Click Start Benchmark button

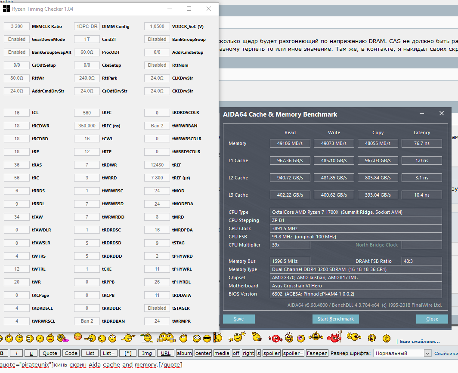[x=336, y=319]
